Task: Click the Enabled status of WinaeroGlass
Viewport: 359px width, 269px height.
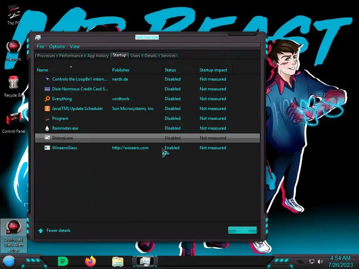Action: pos(172,148)
